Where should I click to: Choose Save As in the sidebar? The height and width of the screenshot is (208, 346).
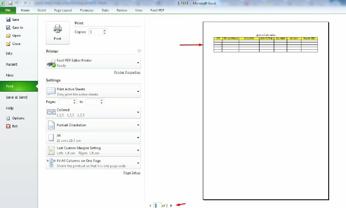(18, 28)
